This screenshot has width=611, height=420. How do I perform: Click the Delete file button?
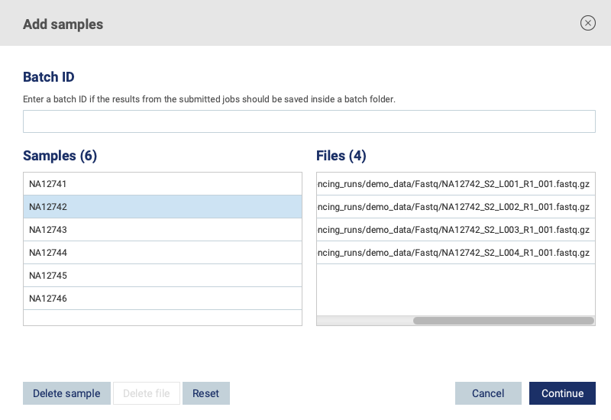pyautogui.click(x=147, y=393)
